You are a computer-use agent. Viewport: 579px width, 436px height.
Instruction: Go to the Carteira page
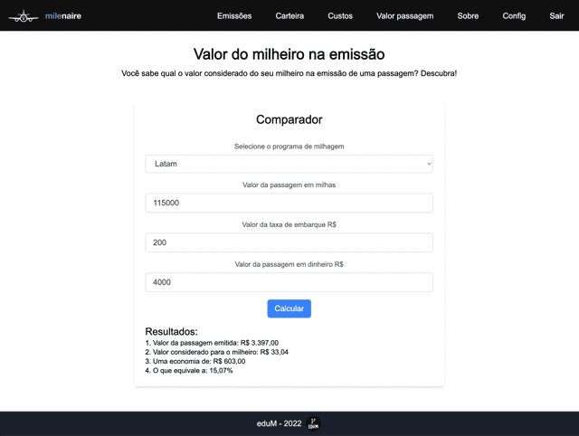[x=289, y=16]
